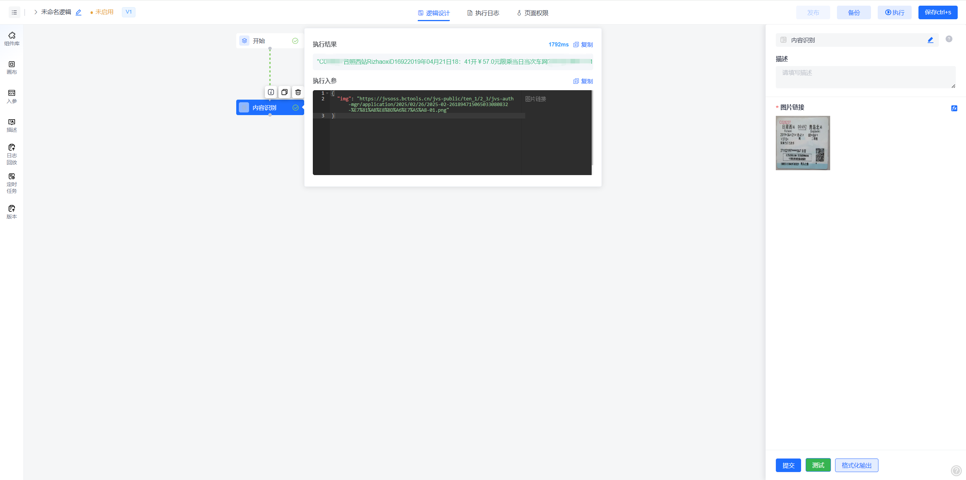Viewport: 966px width, 480px height.
Task: Switch to the 执行日志 tab
Action: point(483,13)
